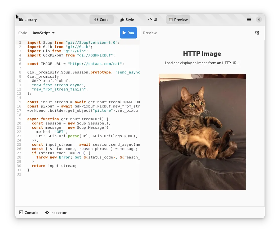Image resolution: width=280 pixels, height=235 pixels.
Task: Open the Library panel
Action: coord(28,20)
